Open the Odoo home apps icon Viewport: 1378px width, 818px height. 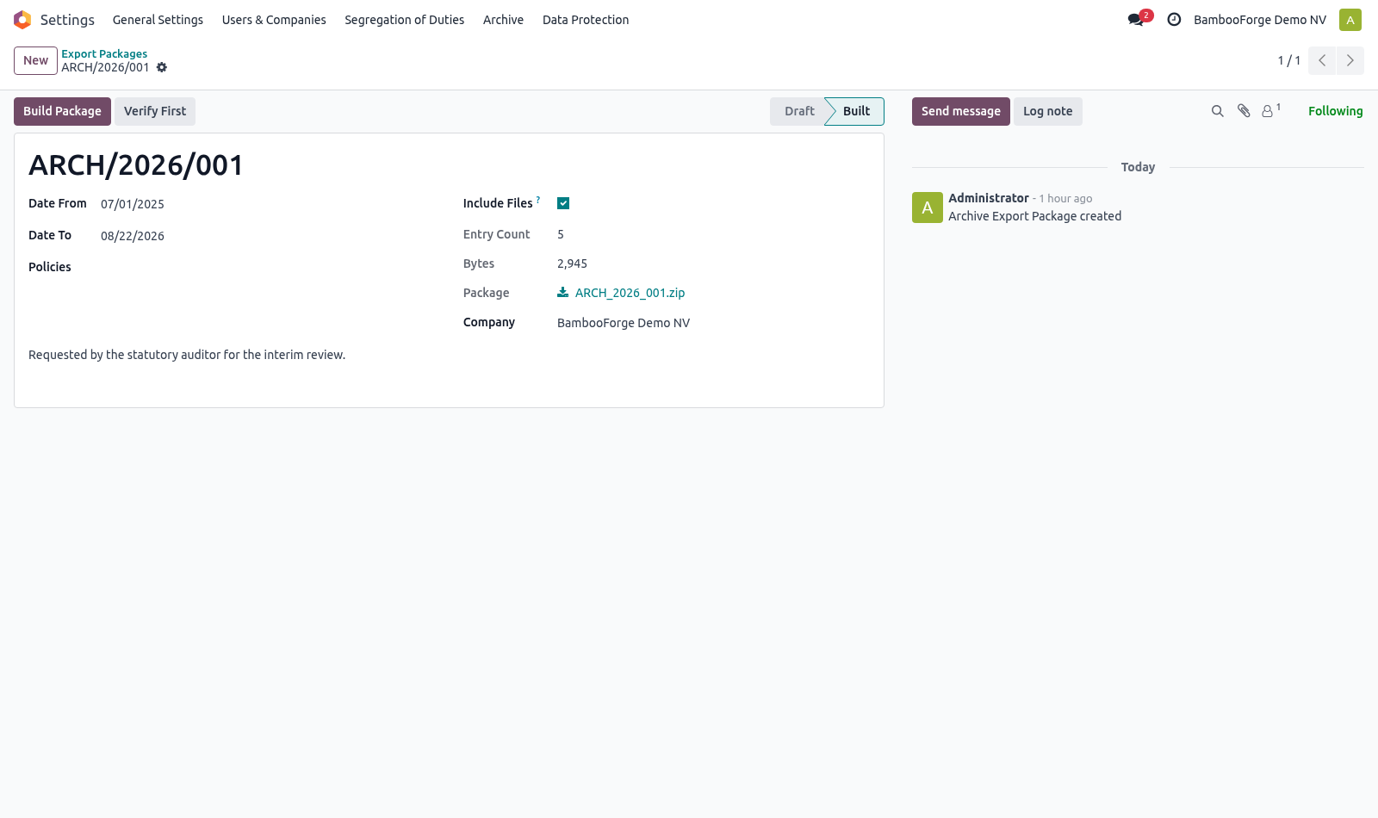point(22,20)
